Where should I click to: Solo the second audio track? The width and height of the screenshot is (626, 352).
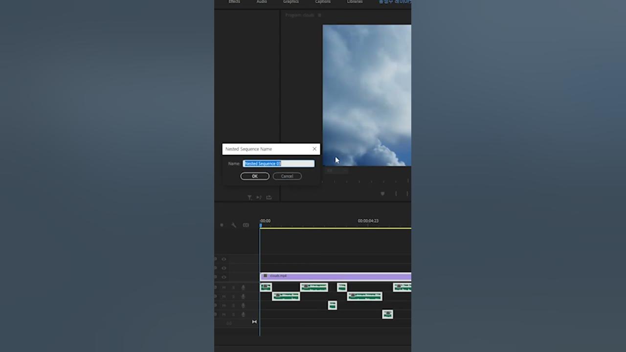[x=233, y=296]
